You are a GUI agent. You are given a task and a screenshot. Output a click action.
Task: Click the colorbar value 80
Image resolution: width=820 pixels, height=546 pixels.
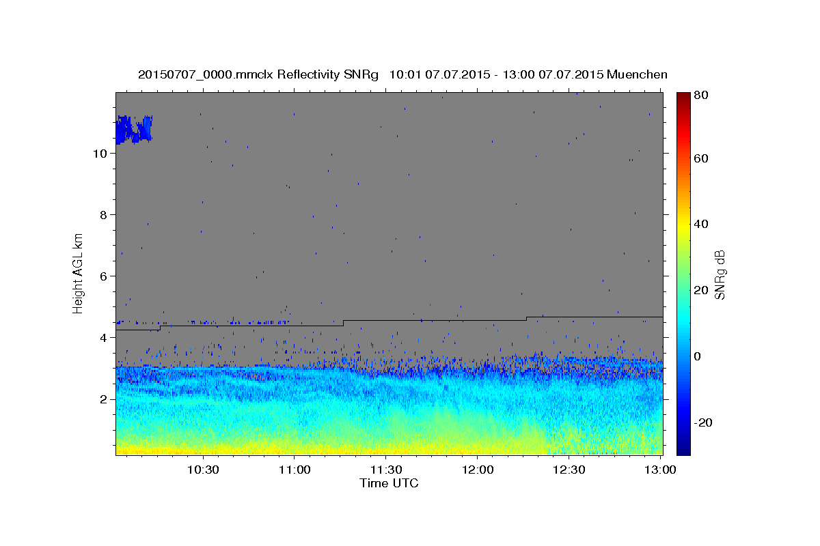tap(701, 96)
